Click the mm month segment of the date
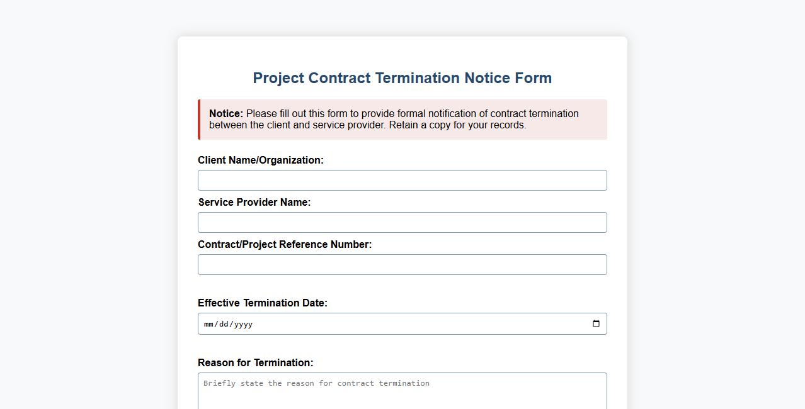Image resolution: width=805 pixels, height=409 pixels. 208,324
